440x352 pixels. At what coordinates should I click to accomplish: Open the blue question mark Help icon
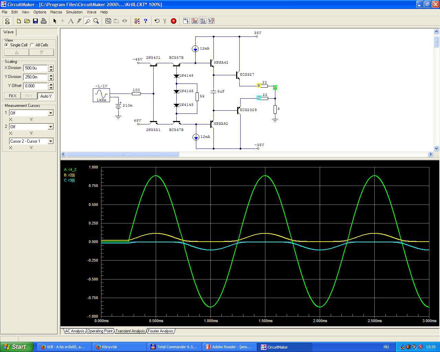click(145, 21)
